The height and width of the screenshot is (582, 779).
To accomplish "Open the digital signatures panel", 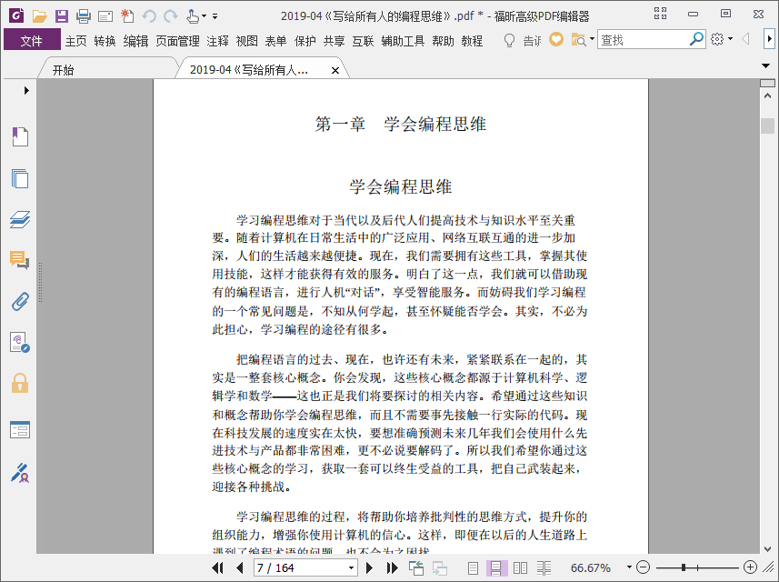I will pyautogui.click(x=20, y=343).
